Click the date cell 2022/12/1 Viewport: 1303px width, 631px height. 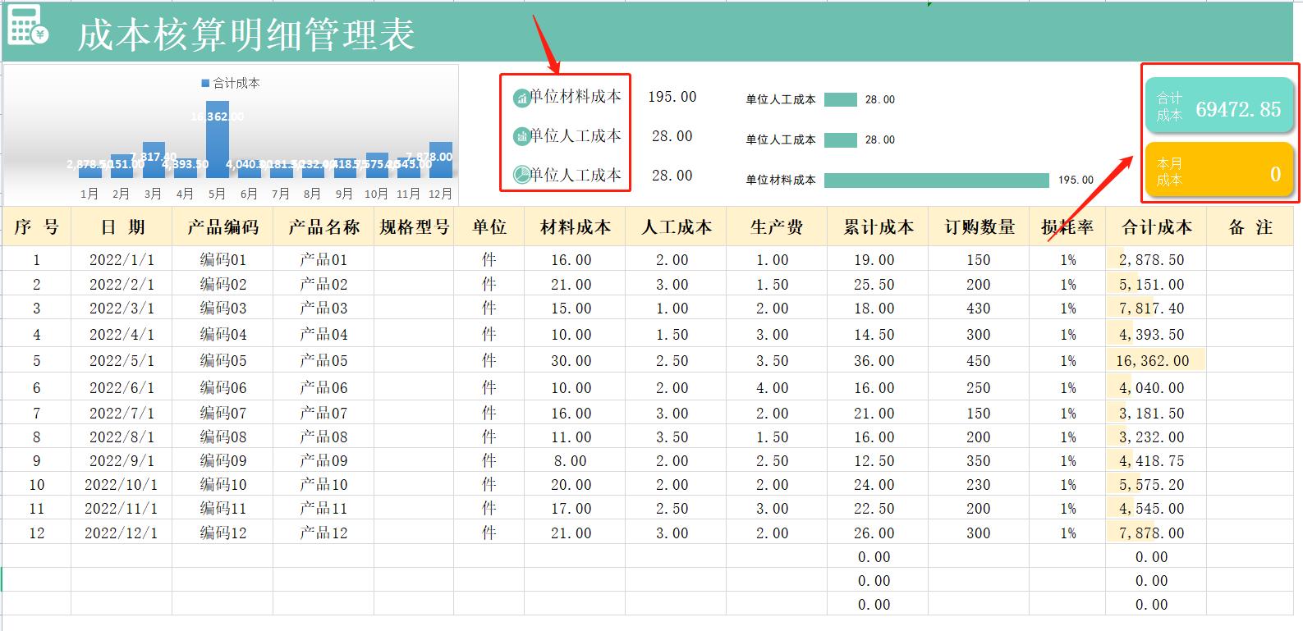pyautogui.click(x=122, y=533)
